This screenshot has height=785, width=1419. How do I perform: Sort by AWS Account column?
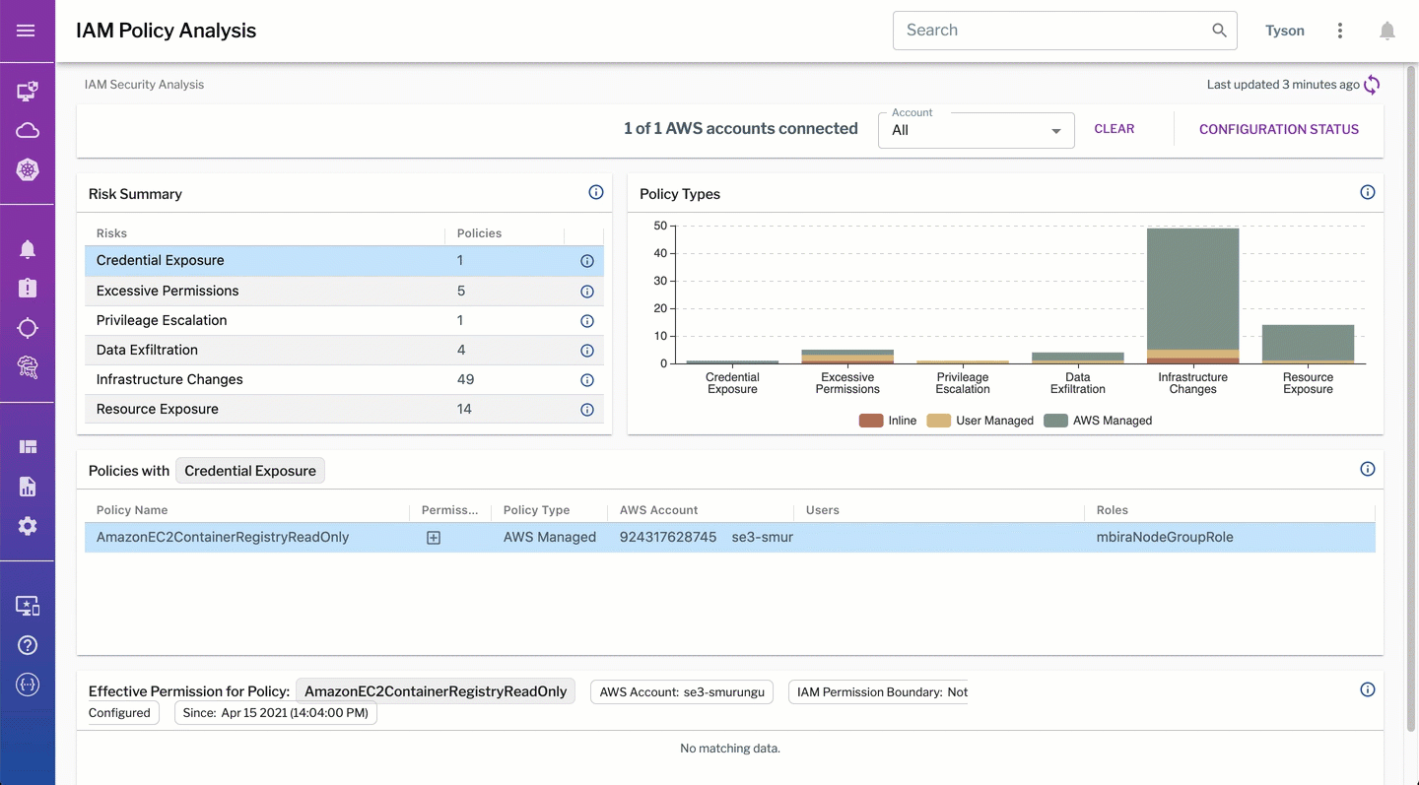tap(658, 510)
